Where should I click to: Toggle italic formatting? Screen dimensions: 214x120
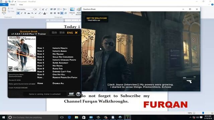[x=21, y=13]
